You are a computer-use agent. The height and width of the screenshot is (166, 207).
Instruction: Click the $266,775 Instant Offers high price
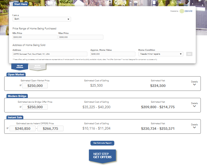click(51, 128)
